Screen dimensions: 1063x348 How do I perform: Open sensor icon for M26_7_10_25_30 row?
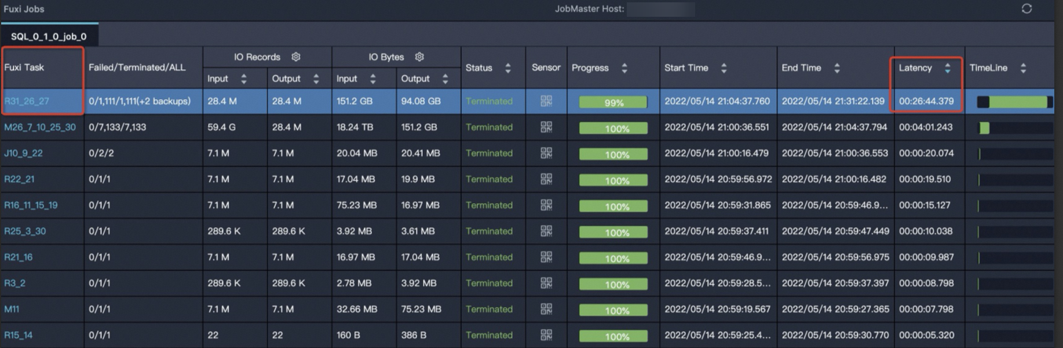click(546, 127)
